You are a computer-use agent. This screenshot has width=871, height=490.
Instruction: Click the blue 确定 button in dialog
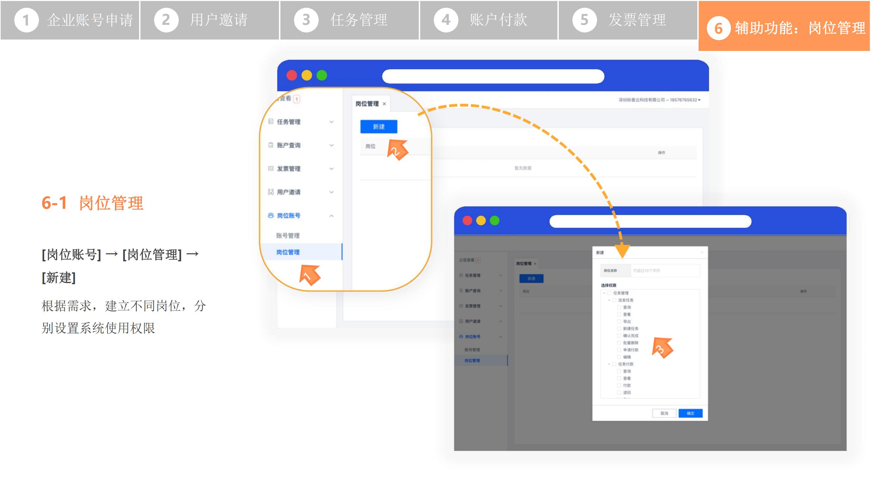coord(690,413)
